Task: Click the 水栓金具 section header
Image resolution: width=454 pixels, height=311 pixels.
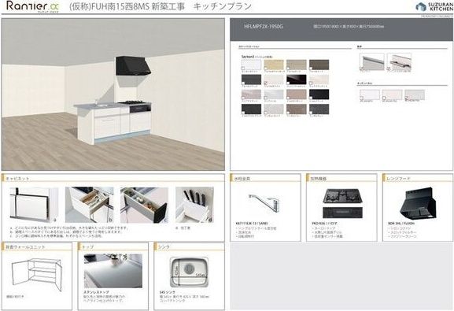Action: [242, 179]
